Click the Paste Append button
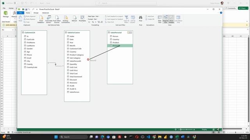 point(30,16)
